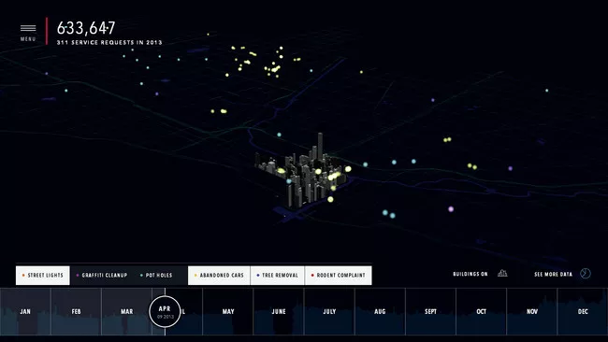The image size is (608, 342).
Task: Jump to MAR on the timeline
Action: tap(127, 311)
